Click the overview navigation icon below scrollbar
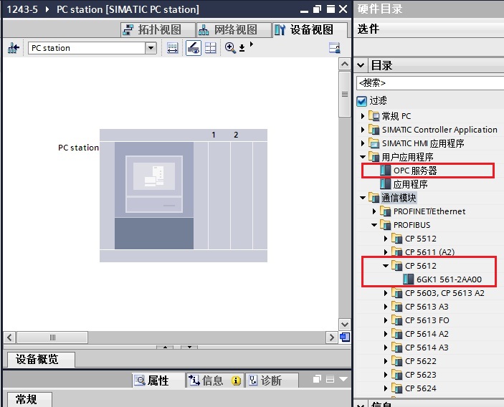 tap(345, 337)
